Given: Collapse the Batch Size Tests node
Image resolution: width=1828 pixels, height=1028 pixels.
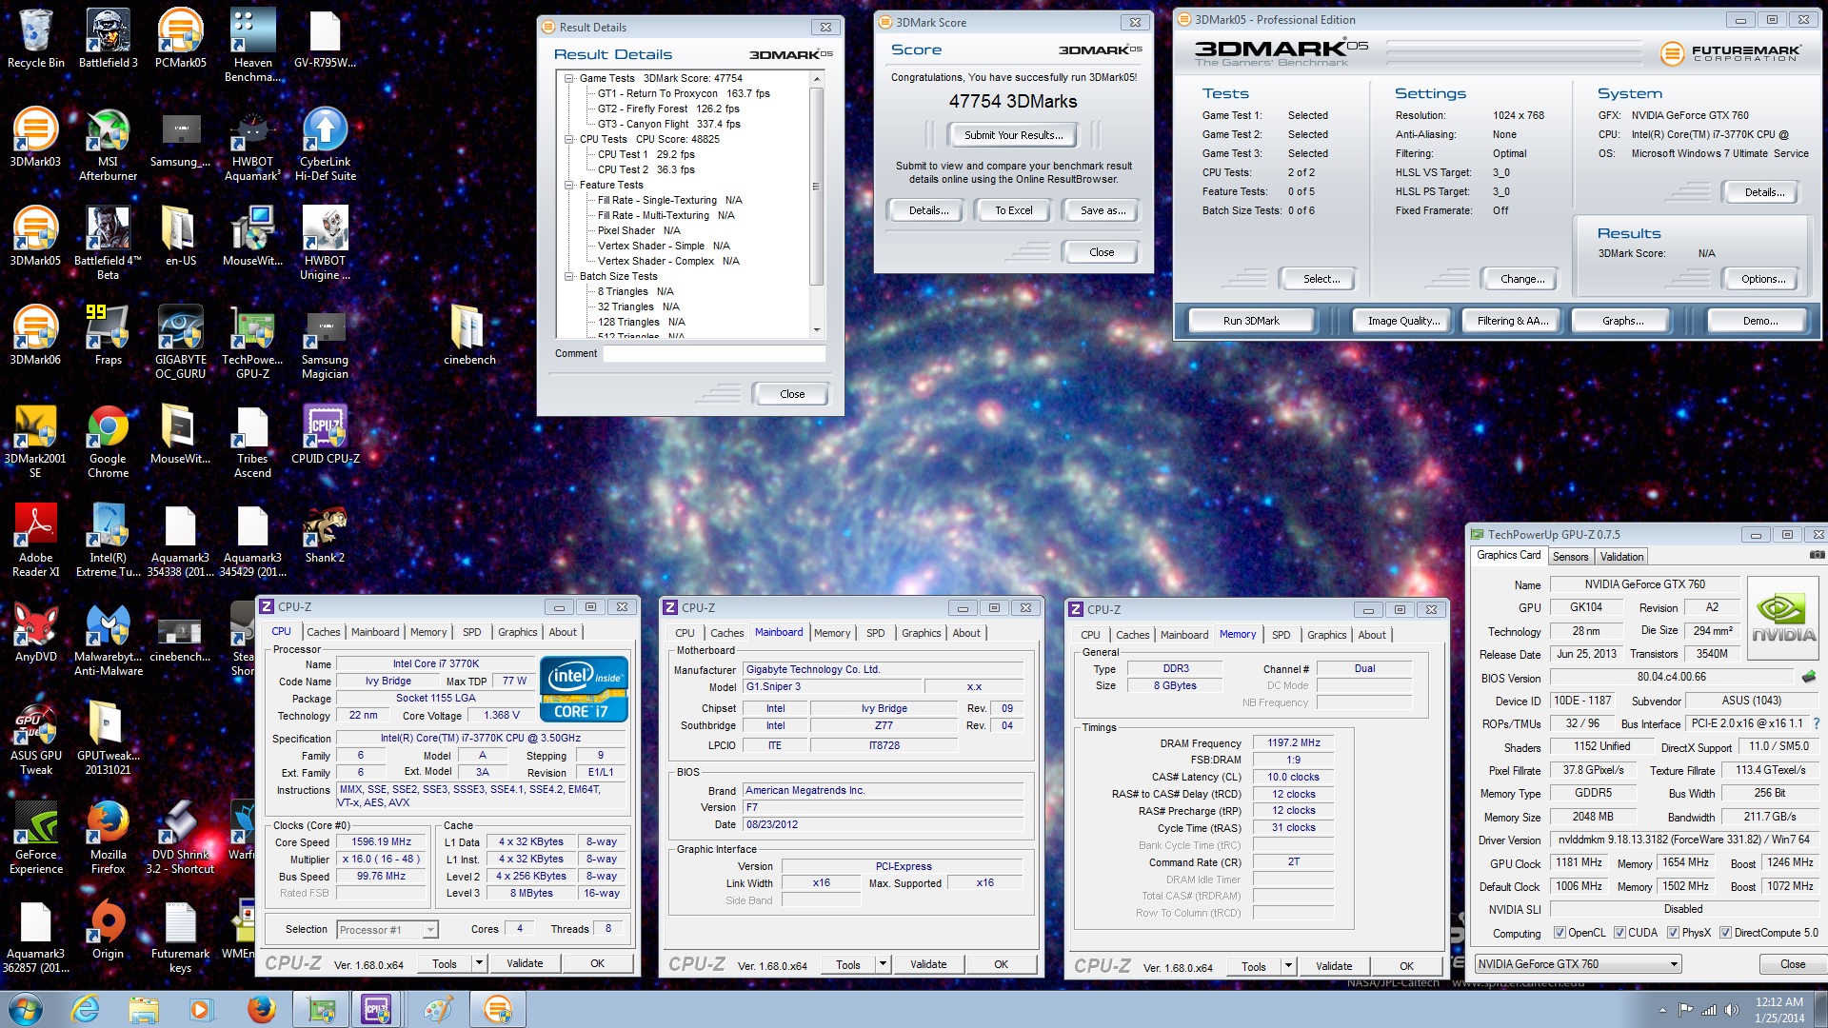Looking at the screenshot, I should (x=569, y=276).
